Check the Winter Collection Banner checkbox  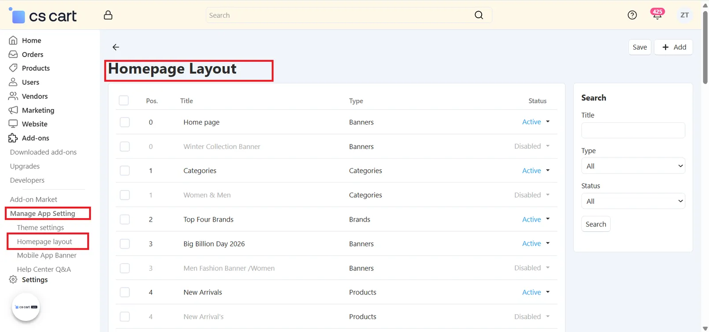tap(125, 146)
